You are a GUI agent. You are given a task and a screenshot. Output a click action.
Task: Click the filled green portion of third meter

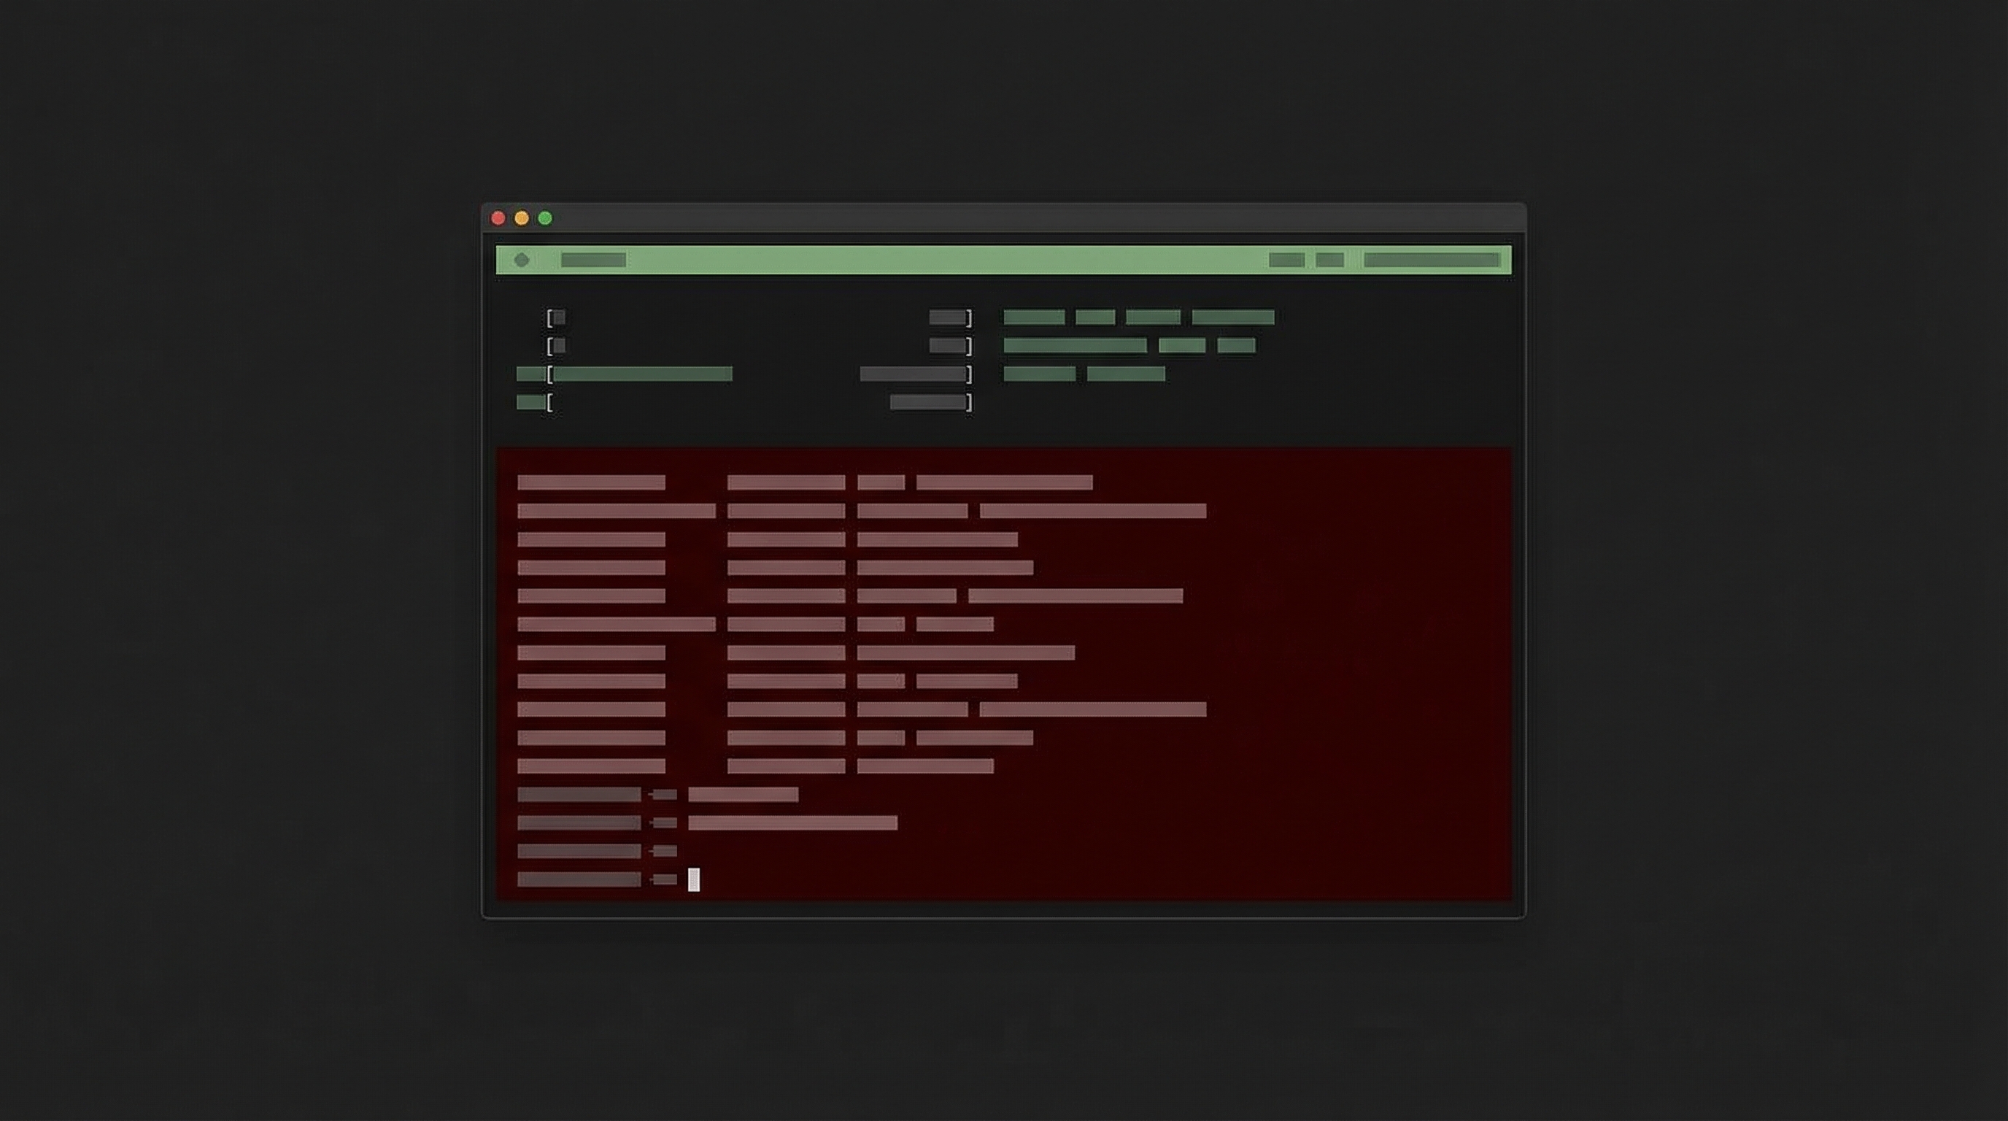coord(642,374)
